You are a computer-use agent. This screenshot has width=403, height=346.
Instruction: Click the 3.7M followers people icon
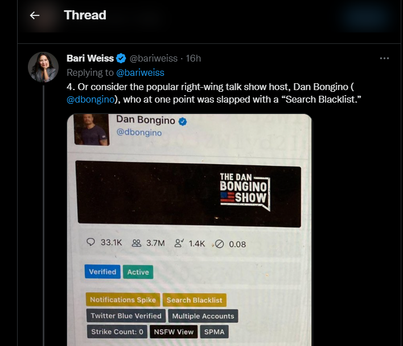click(x=137, y=243)
